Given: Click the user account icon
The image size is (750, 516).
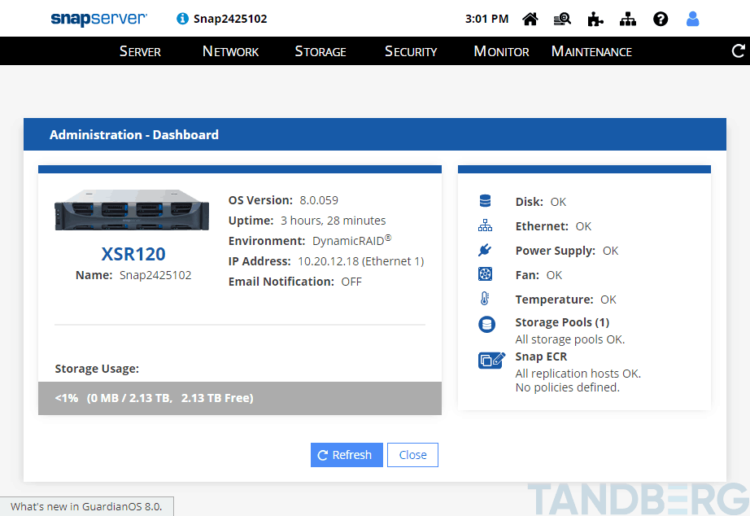Looking at the screenshot, I should [x=693, y=19].
